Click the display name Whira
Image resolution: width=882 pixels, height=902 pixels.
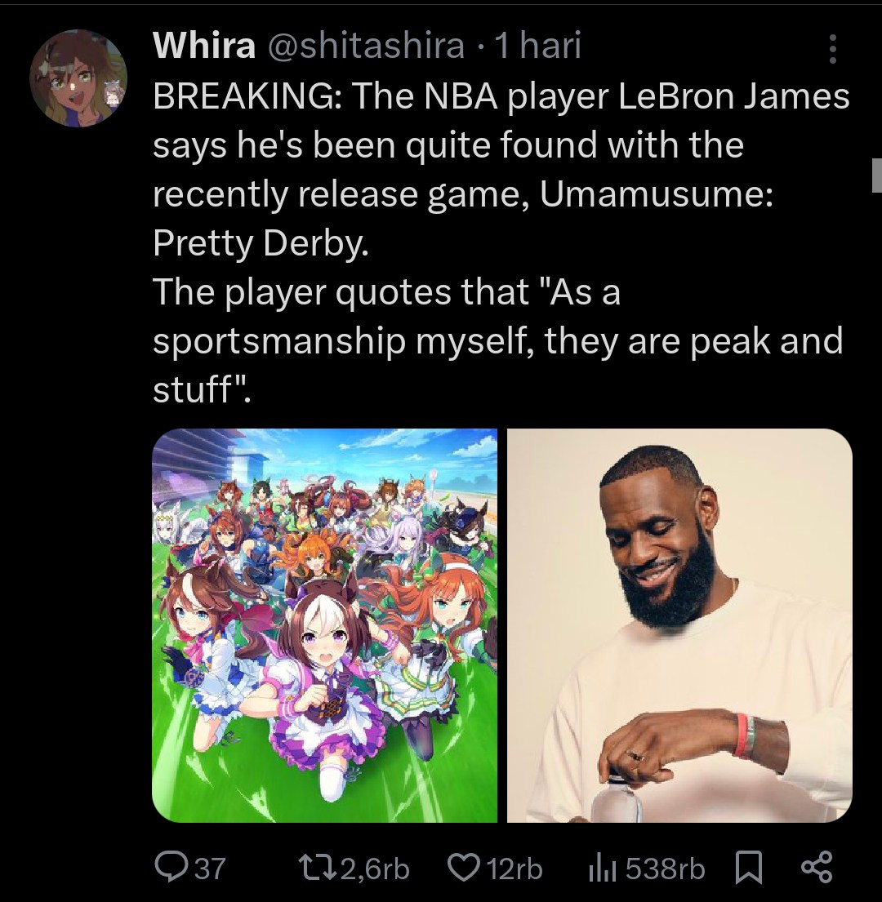click(204, 45)
